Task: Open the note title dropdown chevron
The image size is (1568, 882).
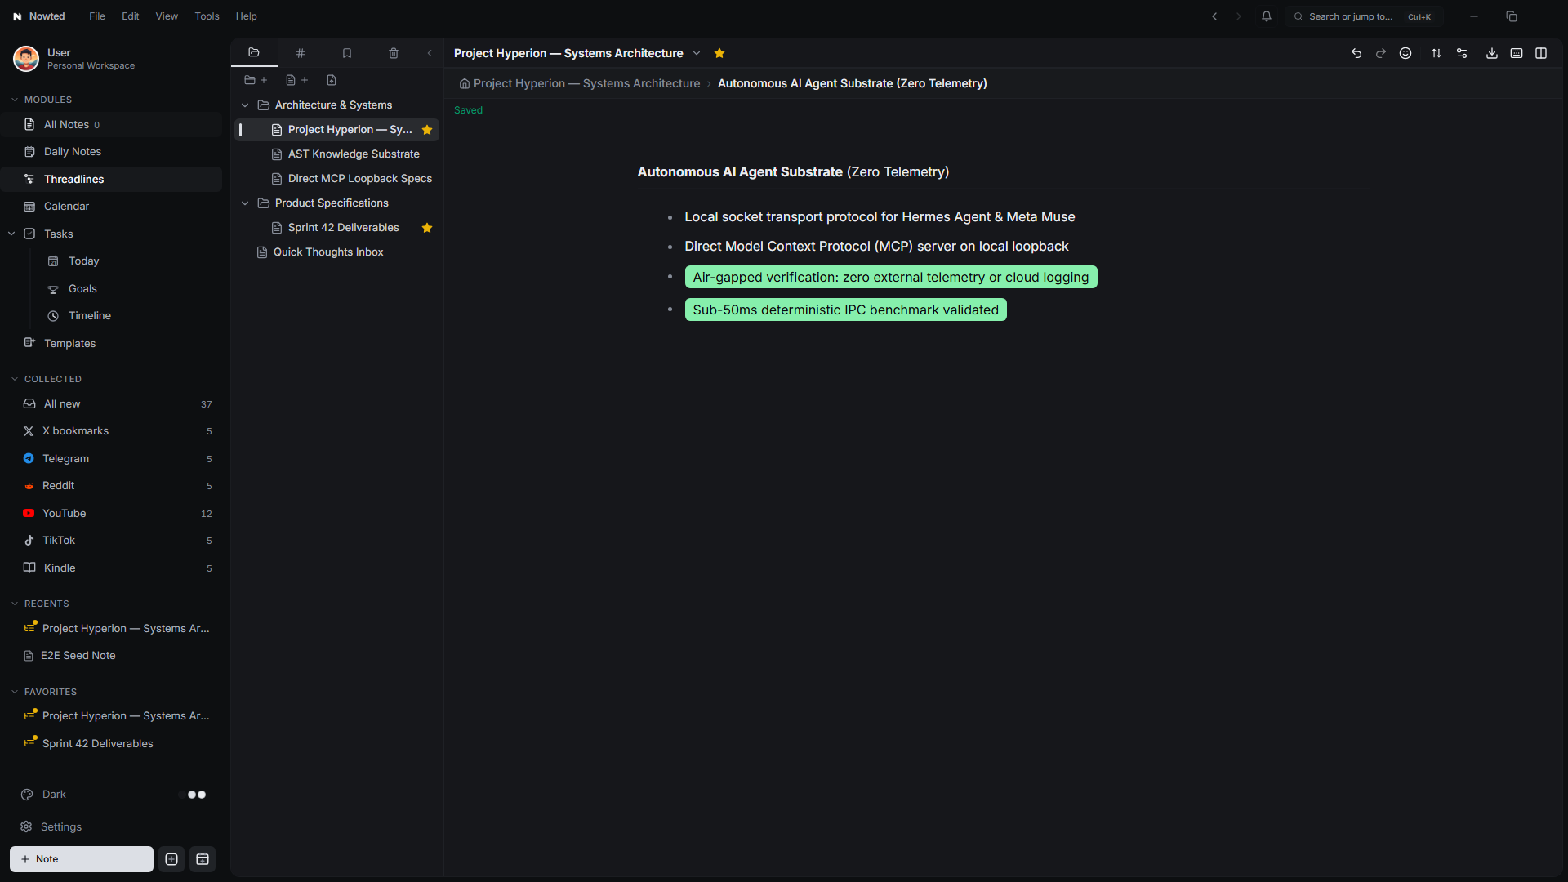Action: (697, 53)
